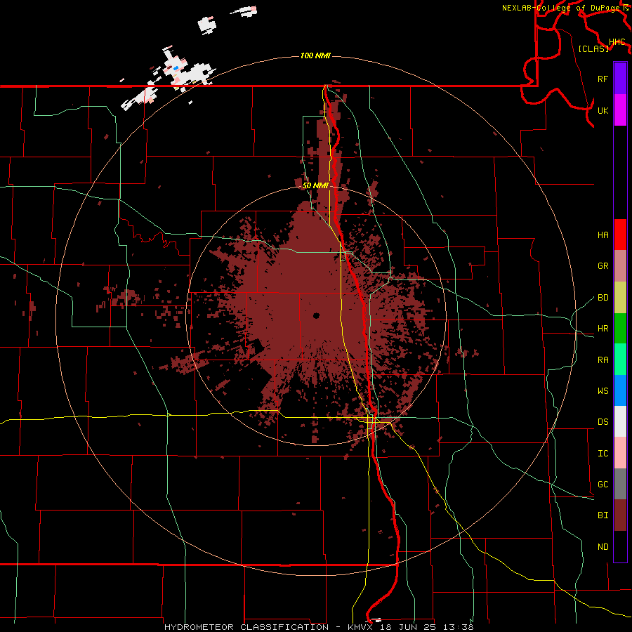The height and width of the screenshot is (632, 632).
Task: Click the UK legend label
Action: [x=603, y=110]
